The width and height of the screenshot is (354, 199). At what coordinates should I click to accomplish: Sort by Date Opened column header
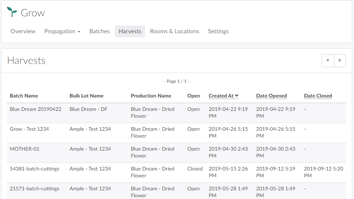[x=271, y=96]
